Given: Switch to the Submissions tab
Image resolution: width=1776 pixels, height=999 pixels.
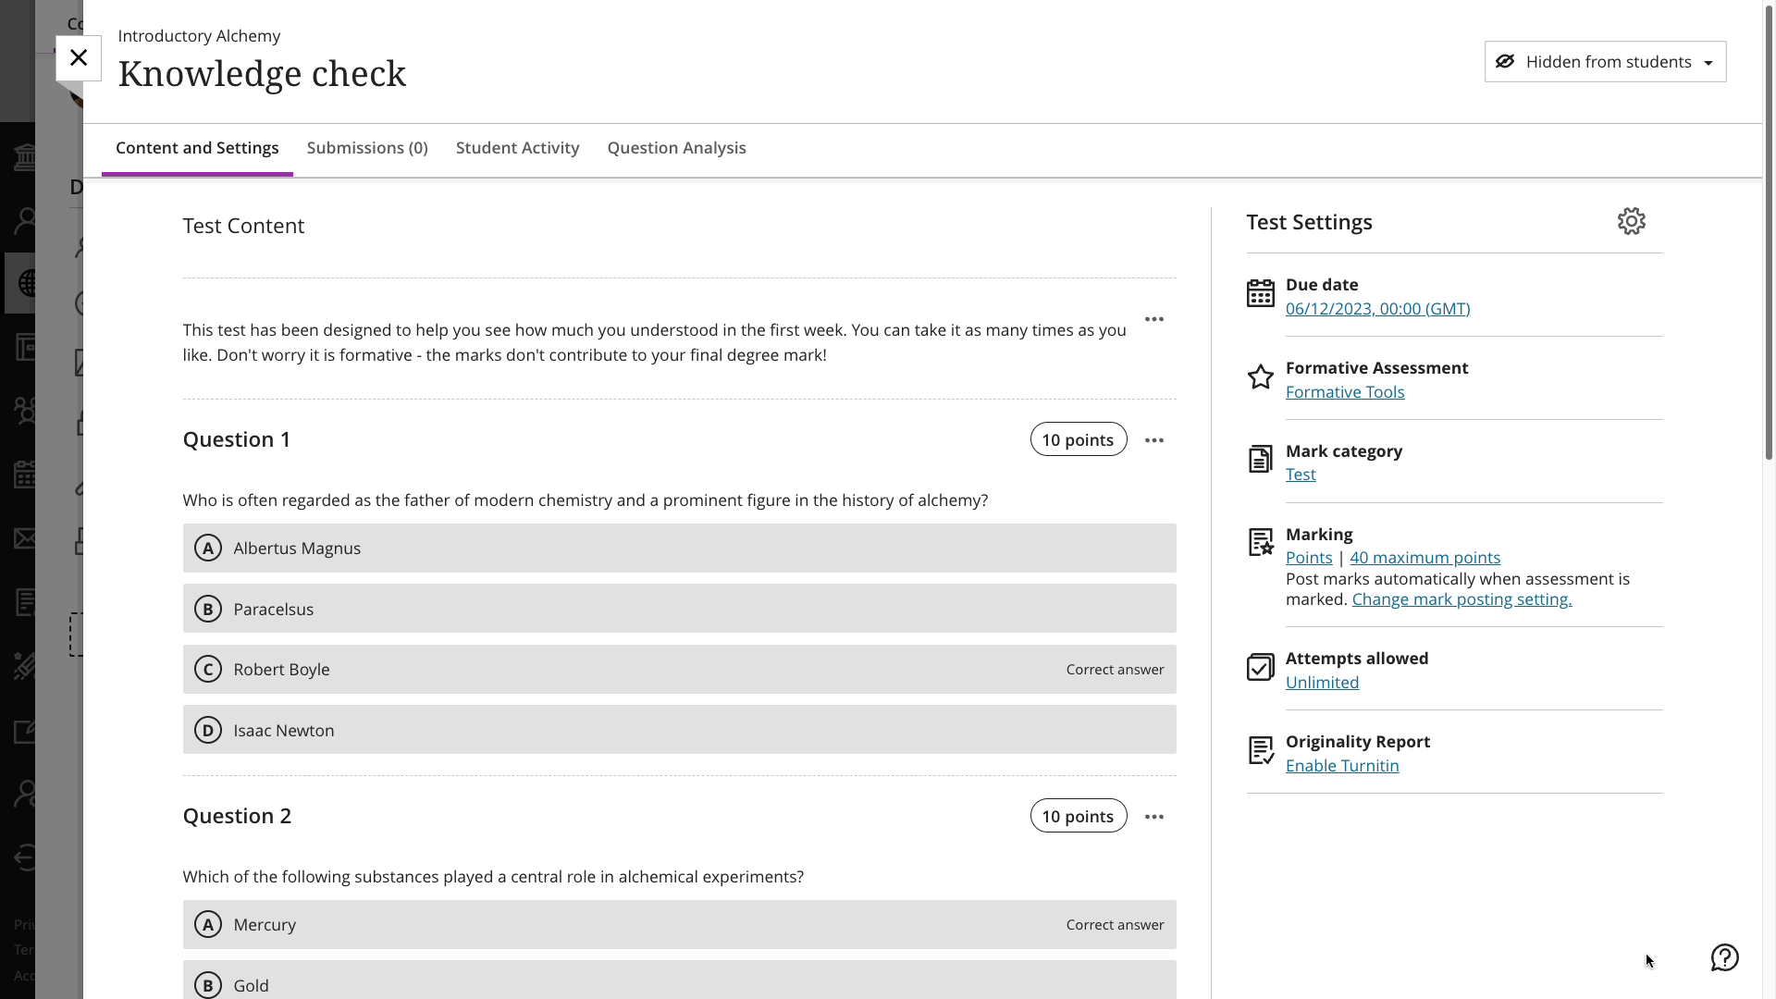Looking at the screenshot, I should (x=367, y=148).
